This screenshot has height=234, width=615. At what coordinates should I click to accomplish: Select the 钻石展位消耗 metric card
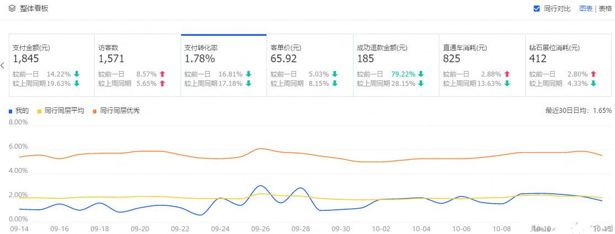click(568, 65)
